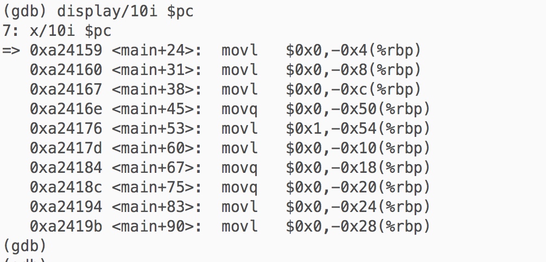Click operand $0x0,-0x4(%rbp)
This screenshot has width=546, height=262.
pyautogui.click(x=353, y=51)
